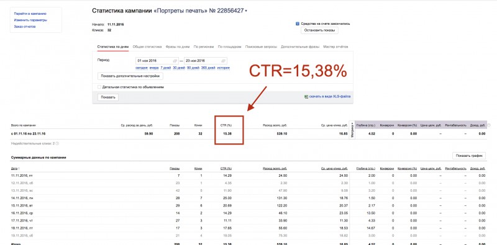
Task: Select the вчера period shortcut
Action: [154, 68]
